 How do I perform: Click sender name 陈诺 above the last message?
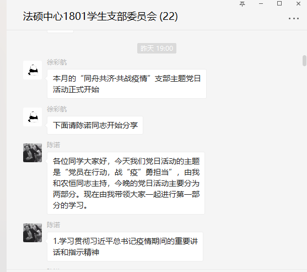53,225
